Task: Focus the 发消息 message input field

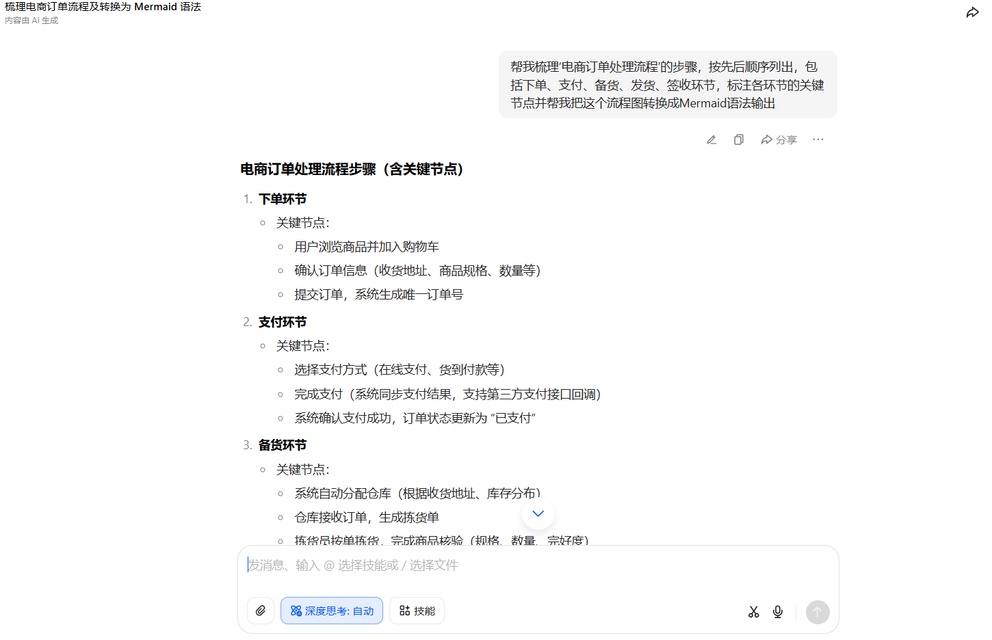Action: click(x=538, y=565)
